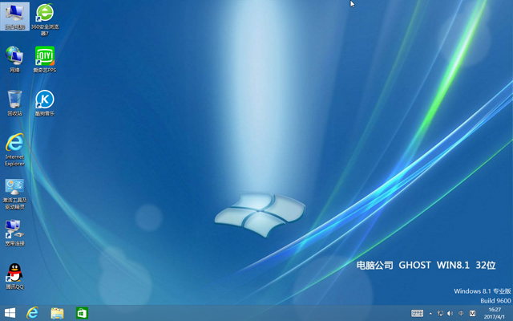
Task: Open the network status tray icon
Action: click(x=440, y=313)
